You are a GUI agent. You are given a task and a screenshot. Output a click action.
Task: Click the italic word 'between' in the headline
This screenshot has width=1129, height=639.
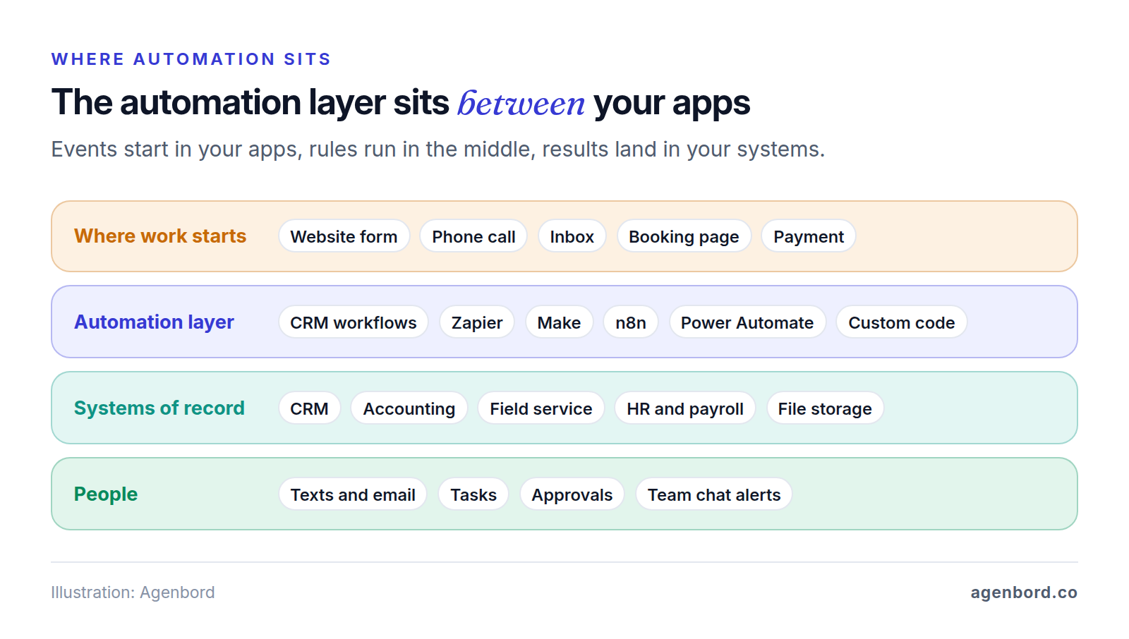pyautogui.click(x=521, y=103)
